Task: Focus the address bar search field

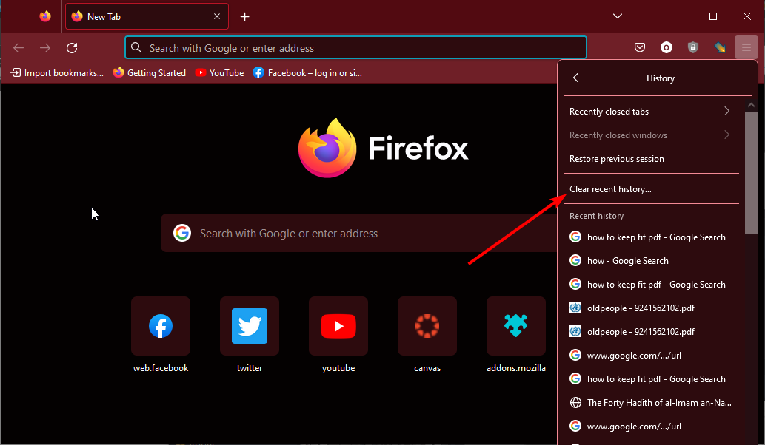Action: coord(355,48)
